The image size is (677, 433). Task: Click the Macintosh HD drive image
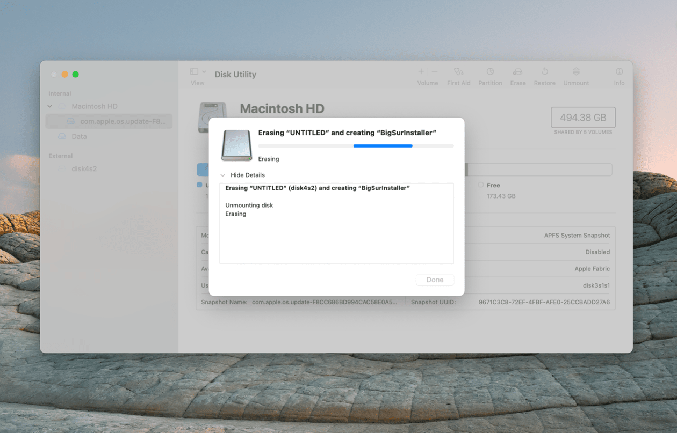tap(213, 118)
